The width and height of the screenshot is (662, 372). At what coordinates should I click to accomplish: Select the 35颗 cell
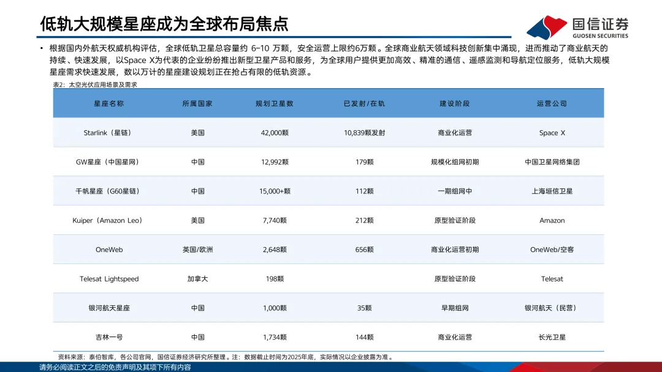pyautogui.click(x=364, y=308)
